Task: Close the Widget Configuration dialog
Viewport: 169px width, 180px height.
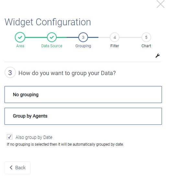Action: pos(161,4)
